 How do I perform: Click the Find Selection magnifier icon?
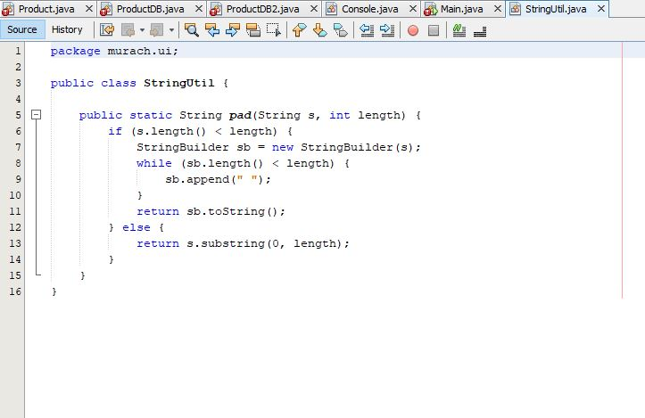(x=192, y=30)
